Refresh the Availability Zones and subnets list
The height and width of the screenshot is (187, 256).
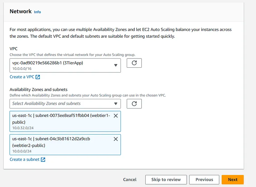[134, 104]
